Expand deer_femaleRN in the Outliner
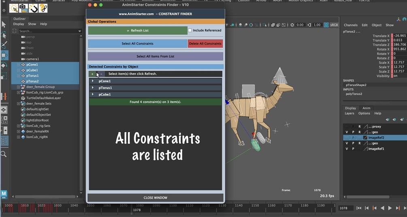The width and height of the screenshot is (407, 217). [x=19, y=132]
